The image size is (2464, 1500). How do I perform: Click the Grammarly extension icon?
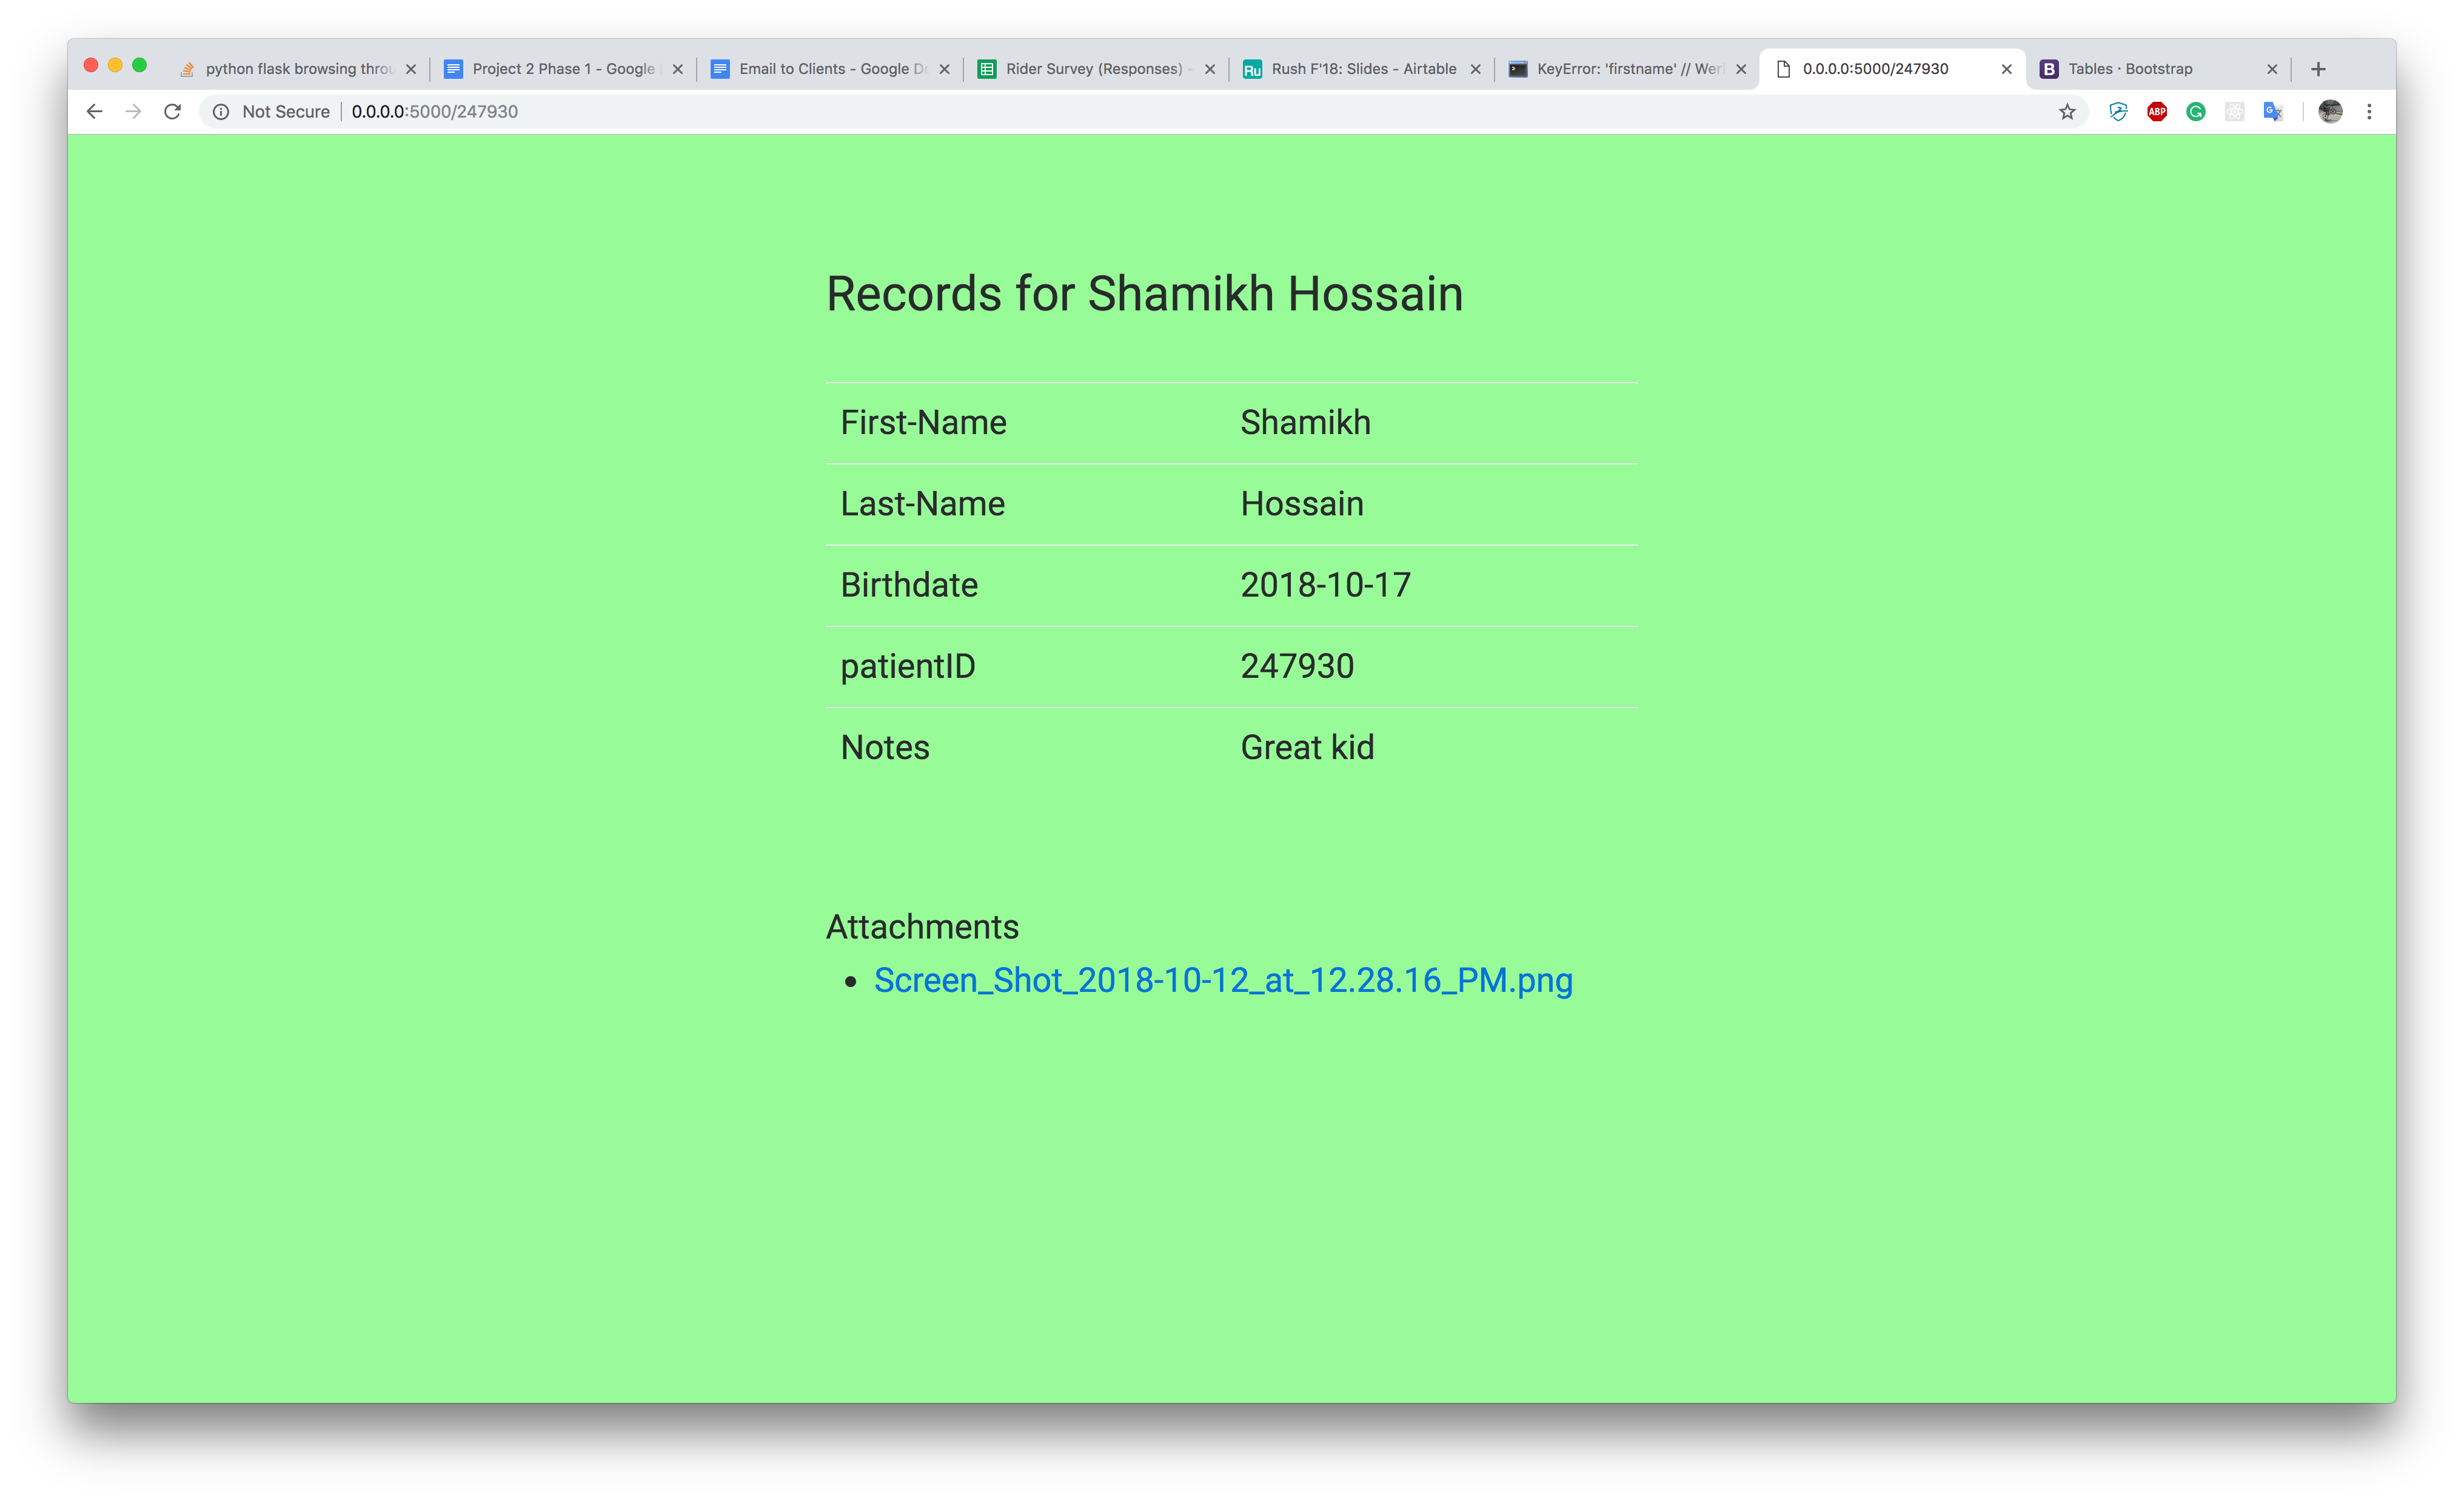pyautogui.click(x=2195, y=111)
